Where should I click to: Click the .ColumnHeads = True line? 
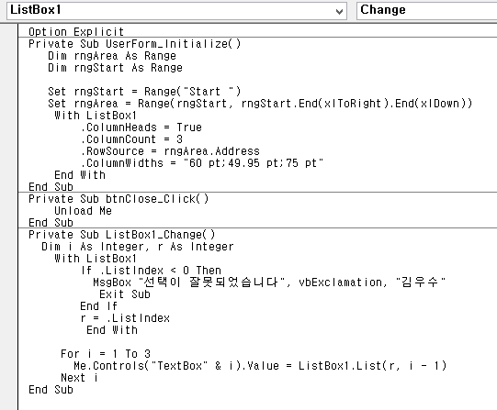[141, 127]
